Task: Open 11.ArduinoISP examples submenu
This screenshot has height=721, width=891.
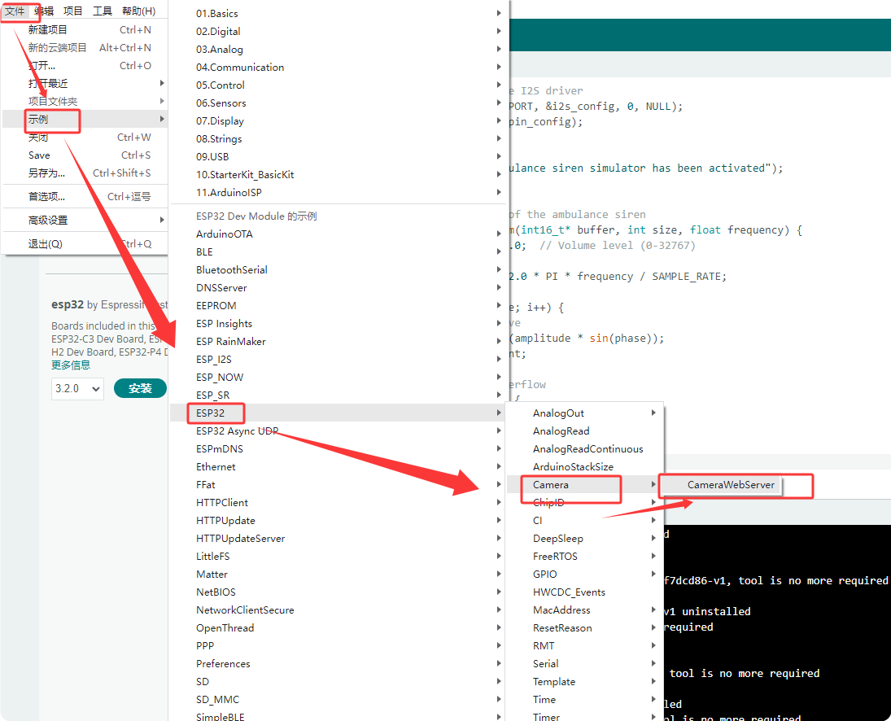Action: [x=339, y=193]
